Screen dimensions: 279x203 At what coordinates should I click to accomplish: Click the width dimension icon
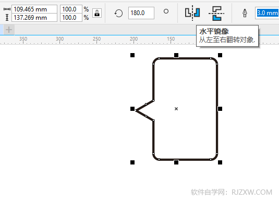[x=7, y=9]
